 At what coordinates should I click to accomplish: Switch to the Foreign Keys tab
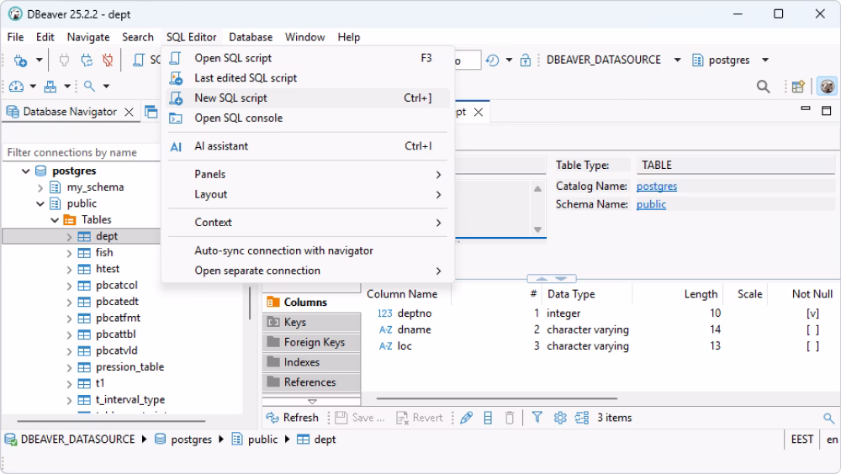point(311,342)
